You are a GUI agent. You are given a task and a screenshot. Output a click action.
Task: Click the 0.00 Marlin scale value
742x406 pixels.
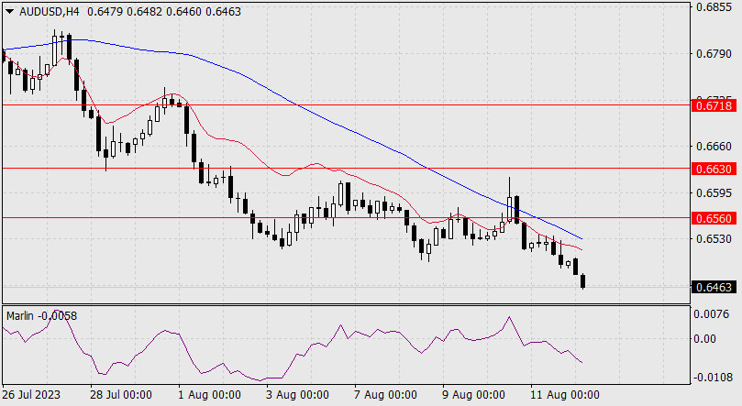pos(704,338)
